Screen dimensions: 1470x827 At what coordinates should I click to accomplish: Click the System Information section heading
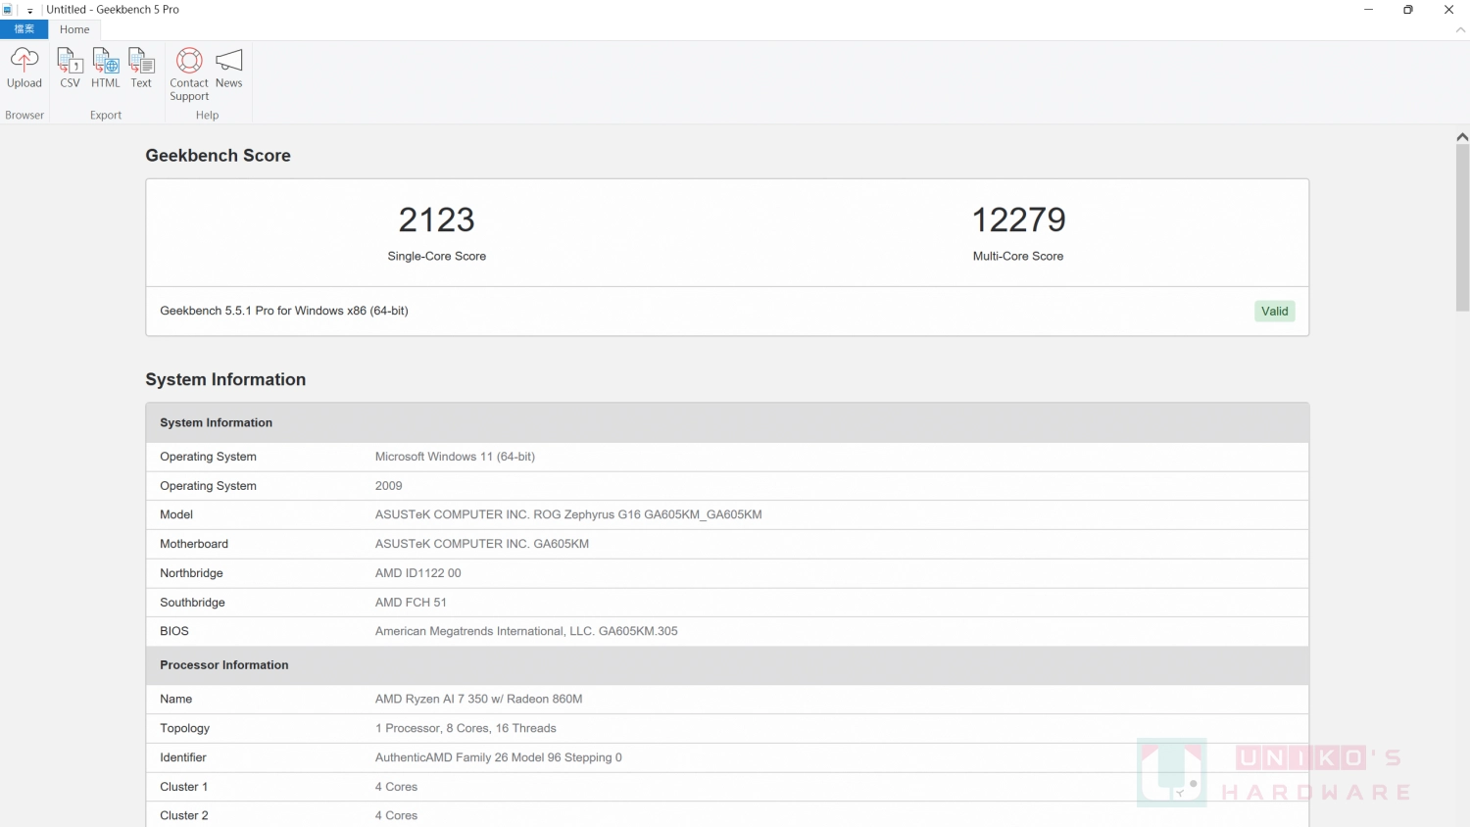[225, 380]
